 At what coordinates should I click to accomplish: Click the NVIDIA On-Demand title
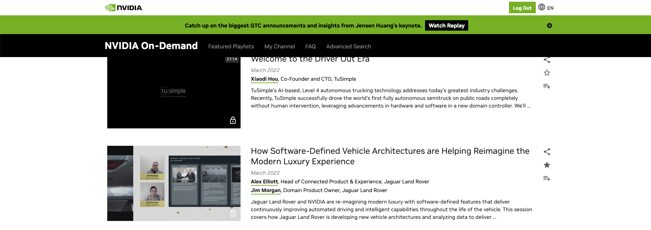pyautogui.click(x=151, y=46)
